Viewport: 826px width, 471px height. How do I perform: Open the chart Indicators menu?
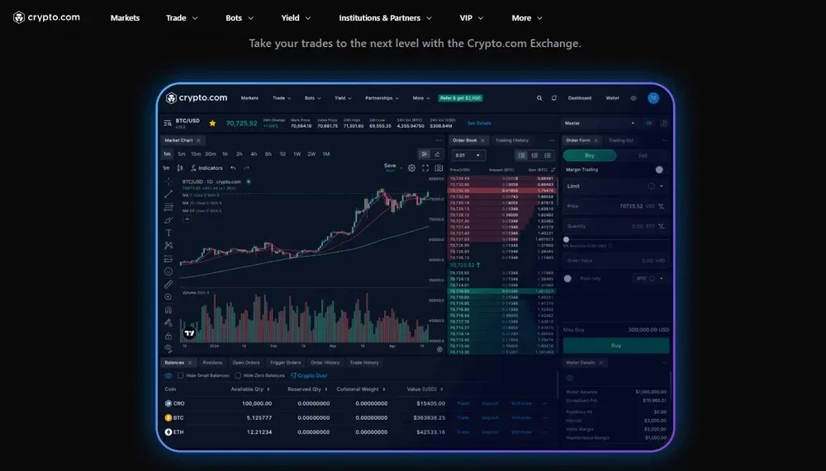point(206,168)
